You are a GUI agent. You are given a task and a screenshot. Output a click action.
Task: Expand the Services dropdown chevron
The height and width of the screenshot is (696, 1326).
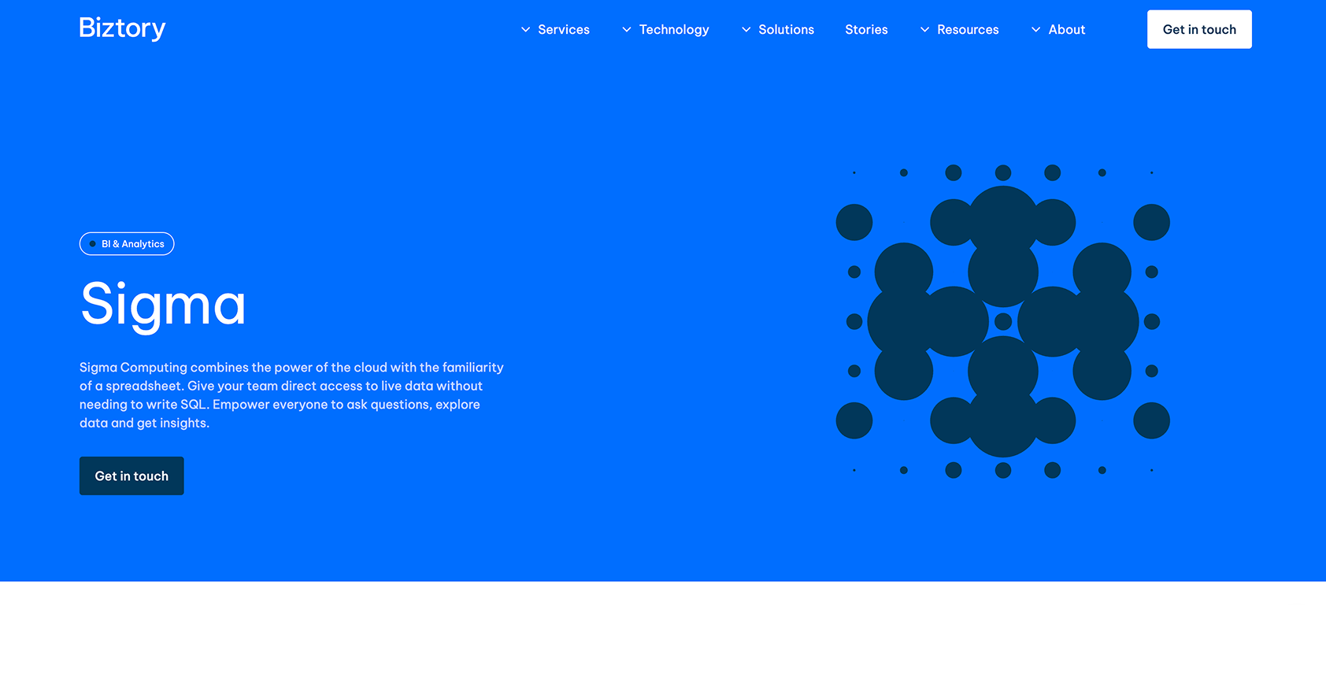pyautogui.click(x=525, y=30)
